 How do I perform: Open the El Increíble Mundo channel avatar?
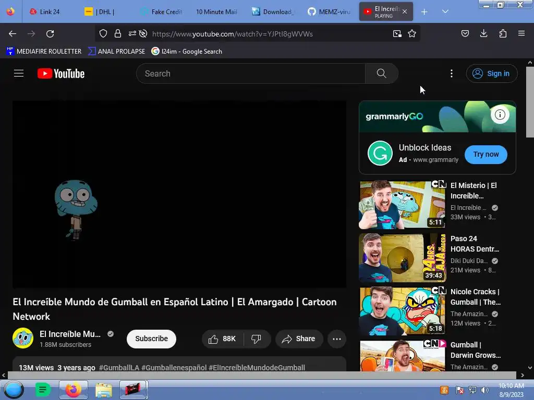[x=23, y=338]
